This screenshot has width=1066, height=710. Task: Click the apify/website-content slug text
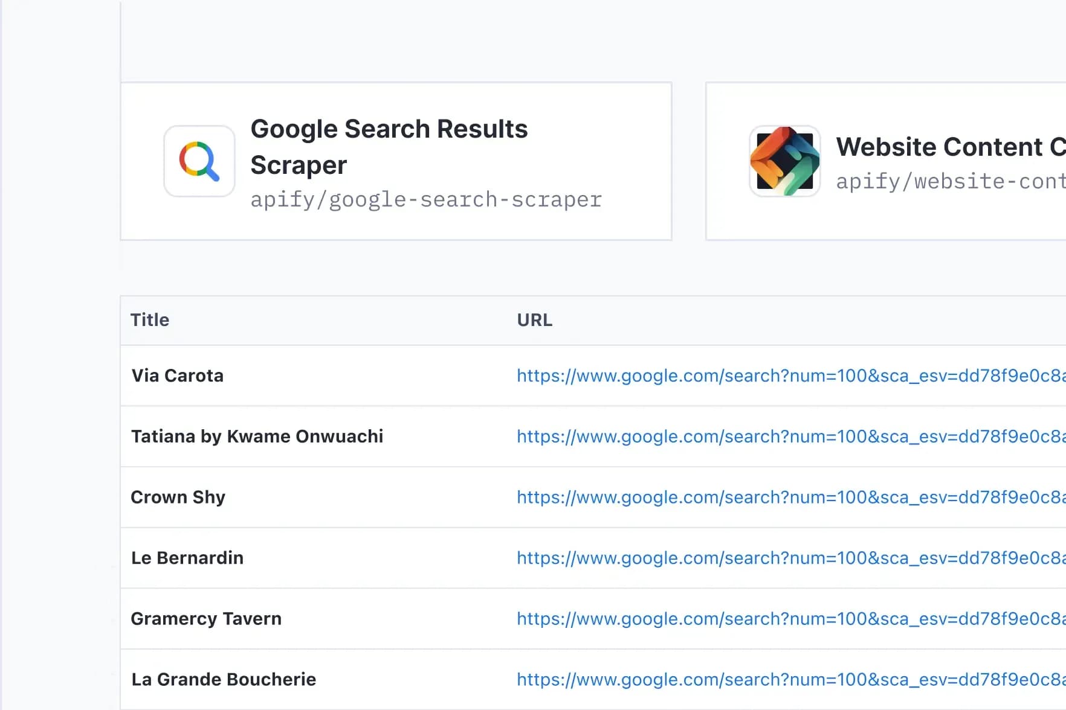[950, 181]
